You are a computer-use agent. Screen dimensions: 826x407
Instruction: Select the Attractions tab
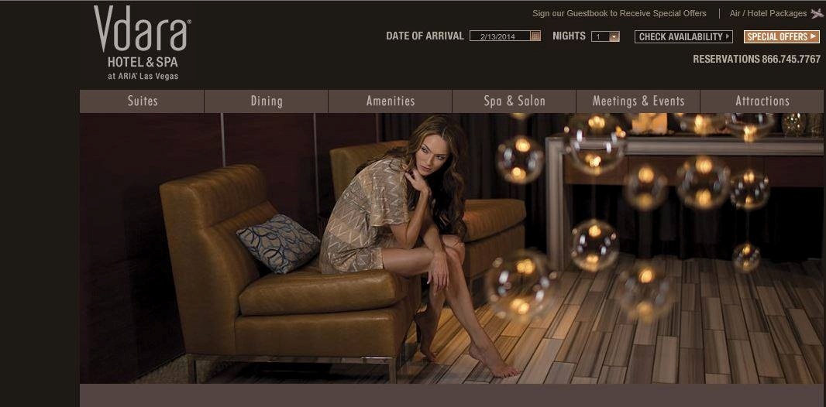tap(762, 101)
